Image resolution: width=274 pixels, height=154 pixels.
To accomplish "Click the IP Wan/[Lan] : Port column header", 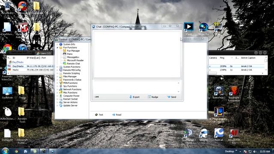I will tap(36, 58).
